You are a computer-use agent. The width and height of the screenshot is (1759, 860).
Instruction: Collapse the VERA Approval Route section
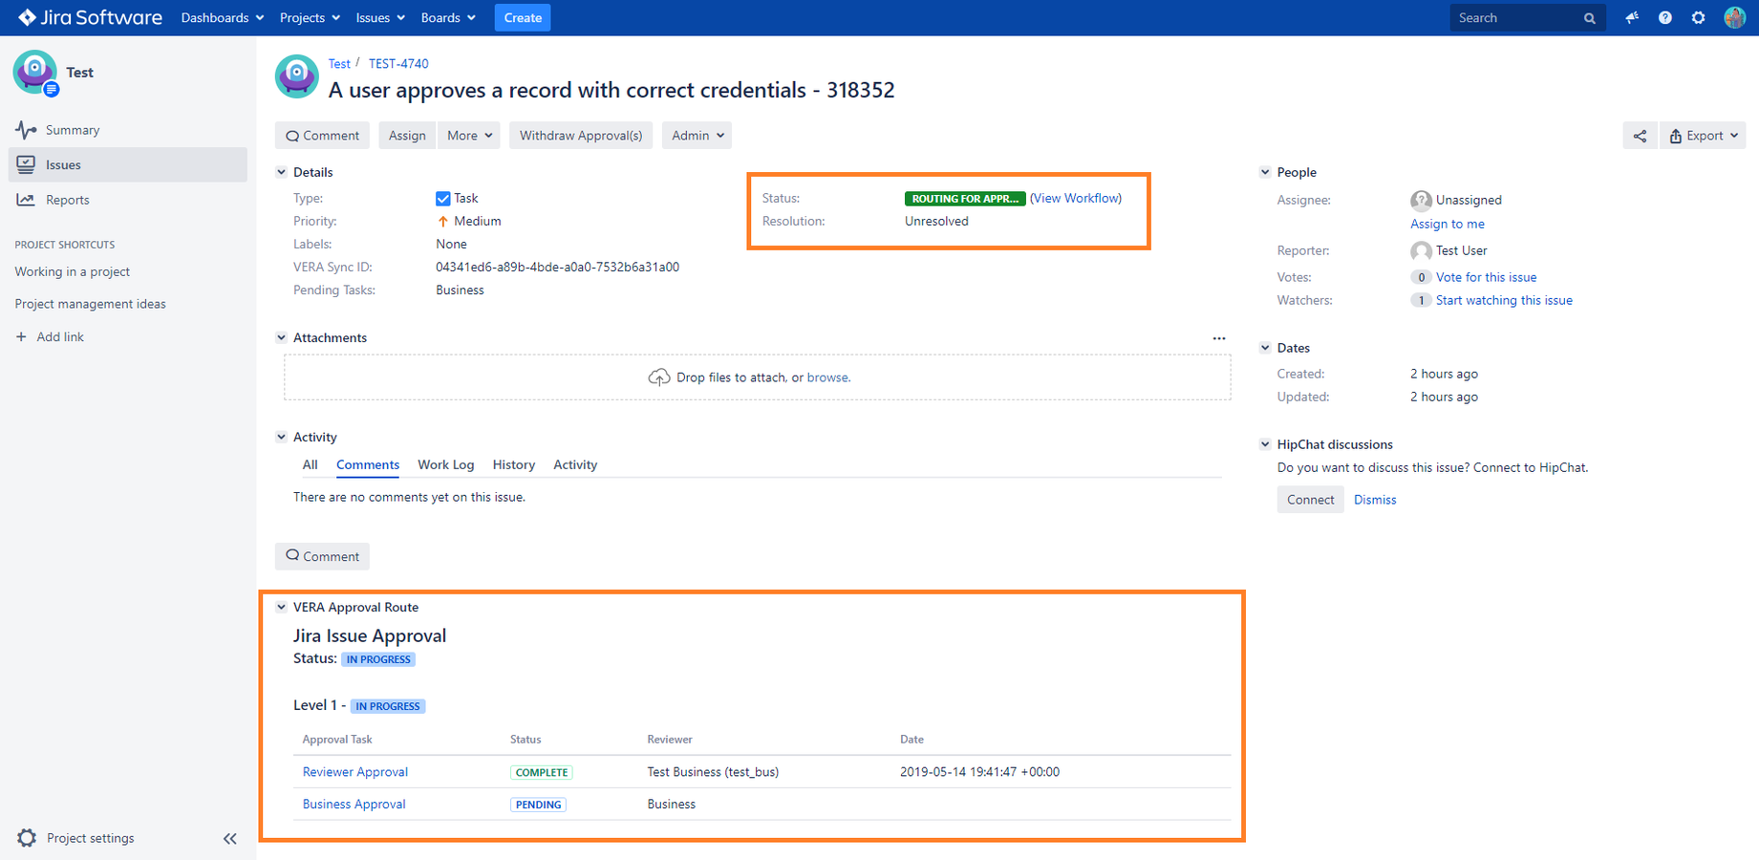click(281, 607)
